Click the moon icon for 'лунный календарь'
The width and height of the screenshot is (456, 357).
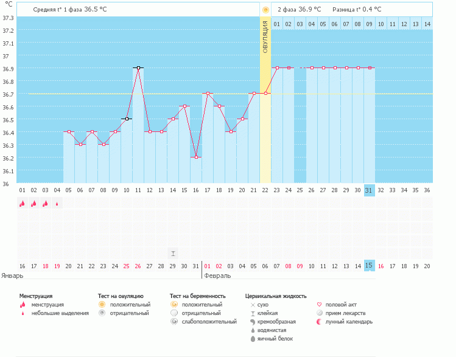tap(319, 322)
